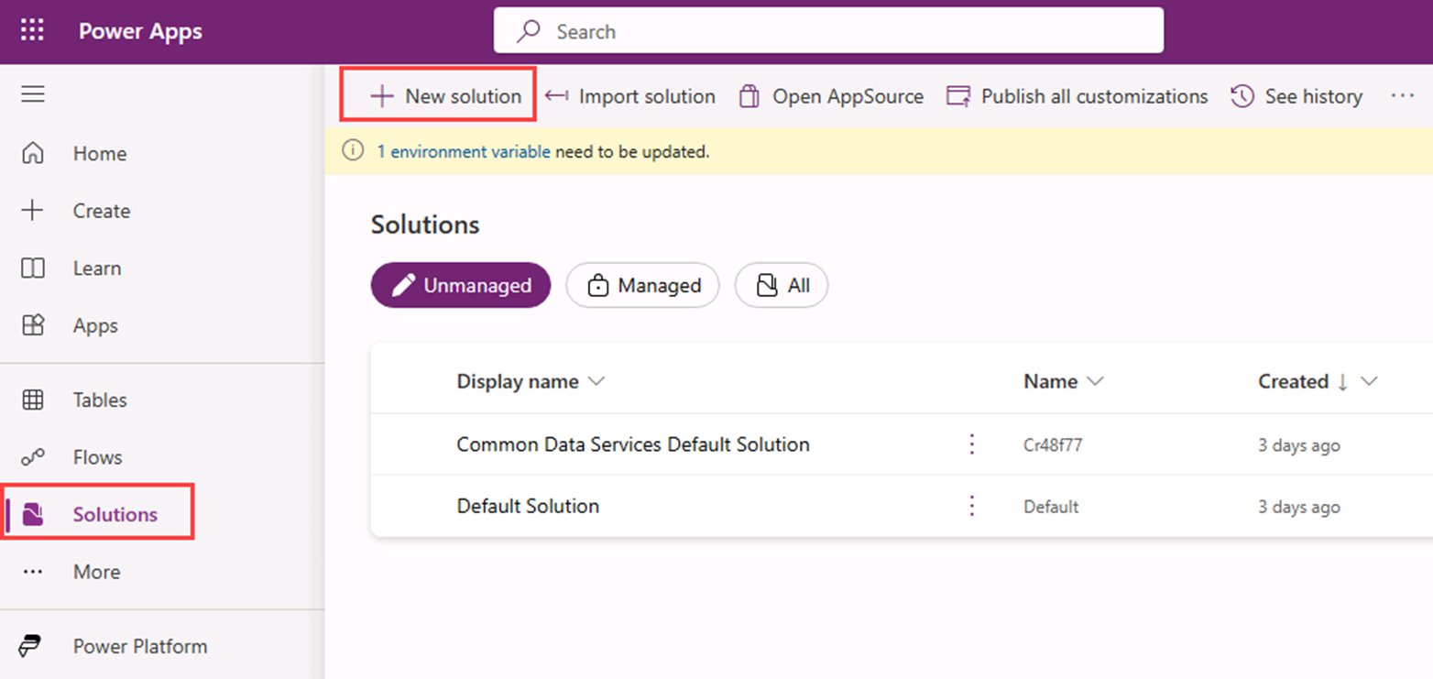Click the See history clock icon
The image size is (1433, 679).
[x=1242, y=96]
